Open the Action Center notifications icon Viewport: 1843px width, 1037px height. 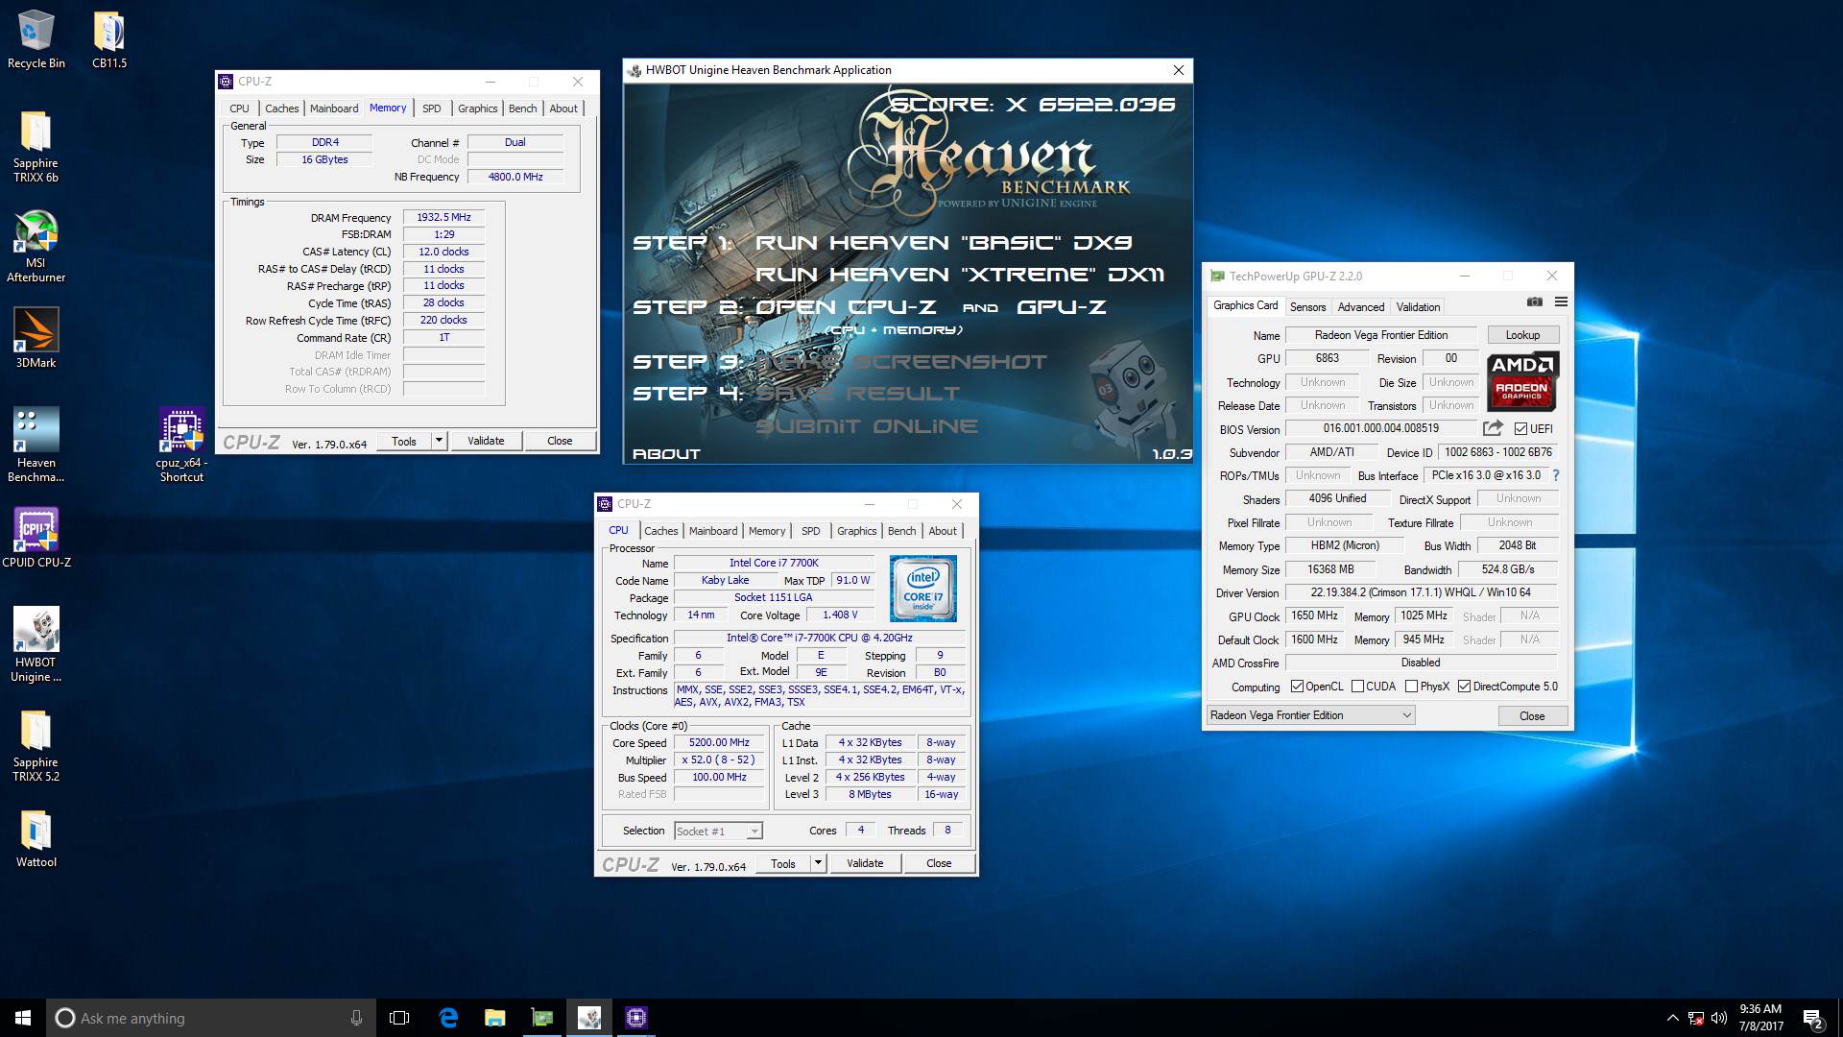(x=1812, y=1018)
